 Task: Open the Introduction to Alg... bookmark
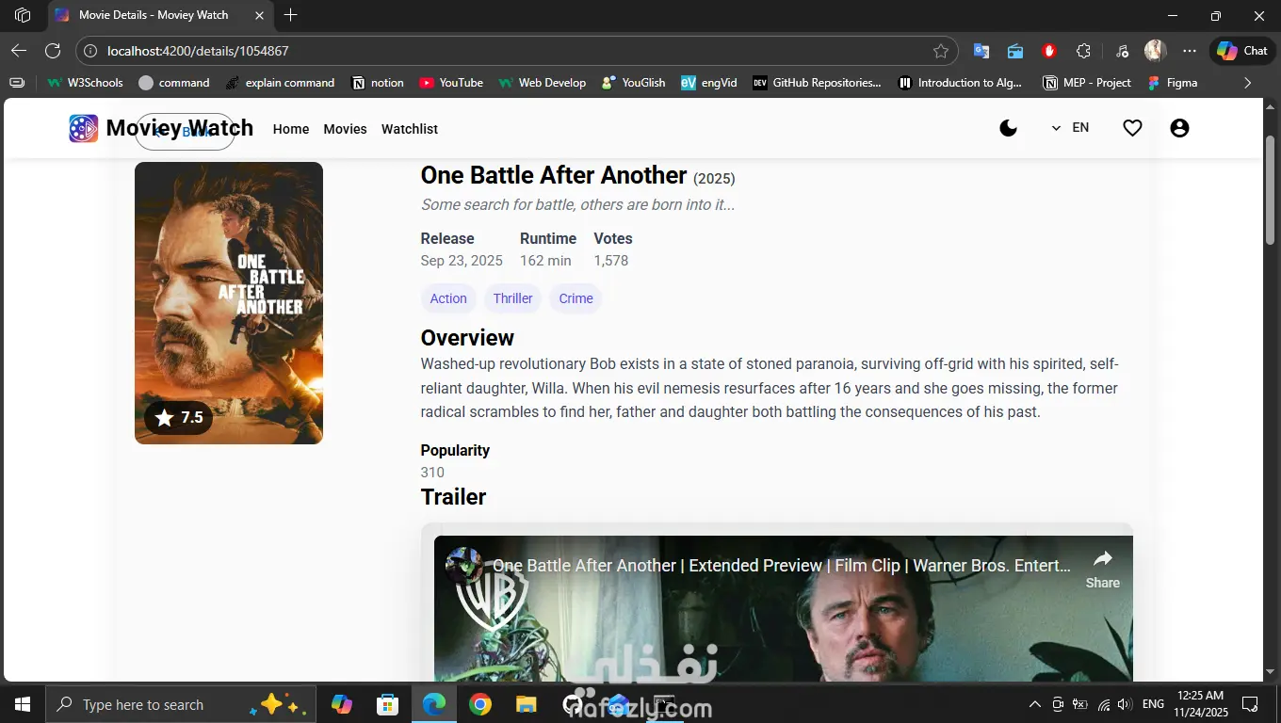[x=960, y=83]
